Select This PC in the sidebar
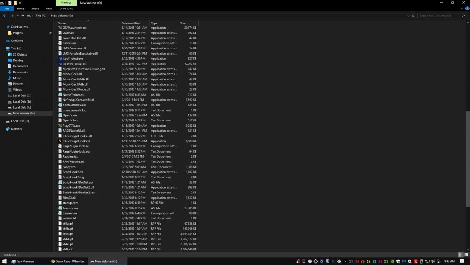The height and width of the screenshot is (265, 470). point(16,48)
